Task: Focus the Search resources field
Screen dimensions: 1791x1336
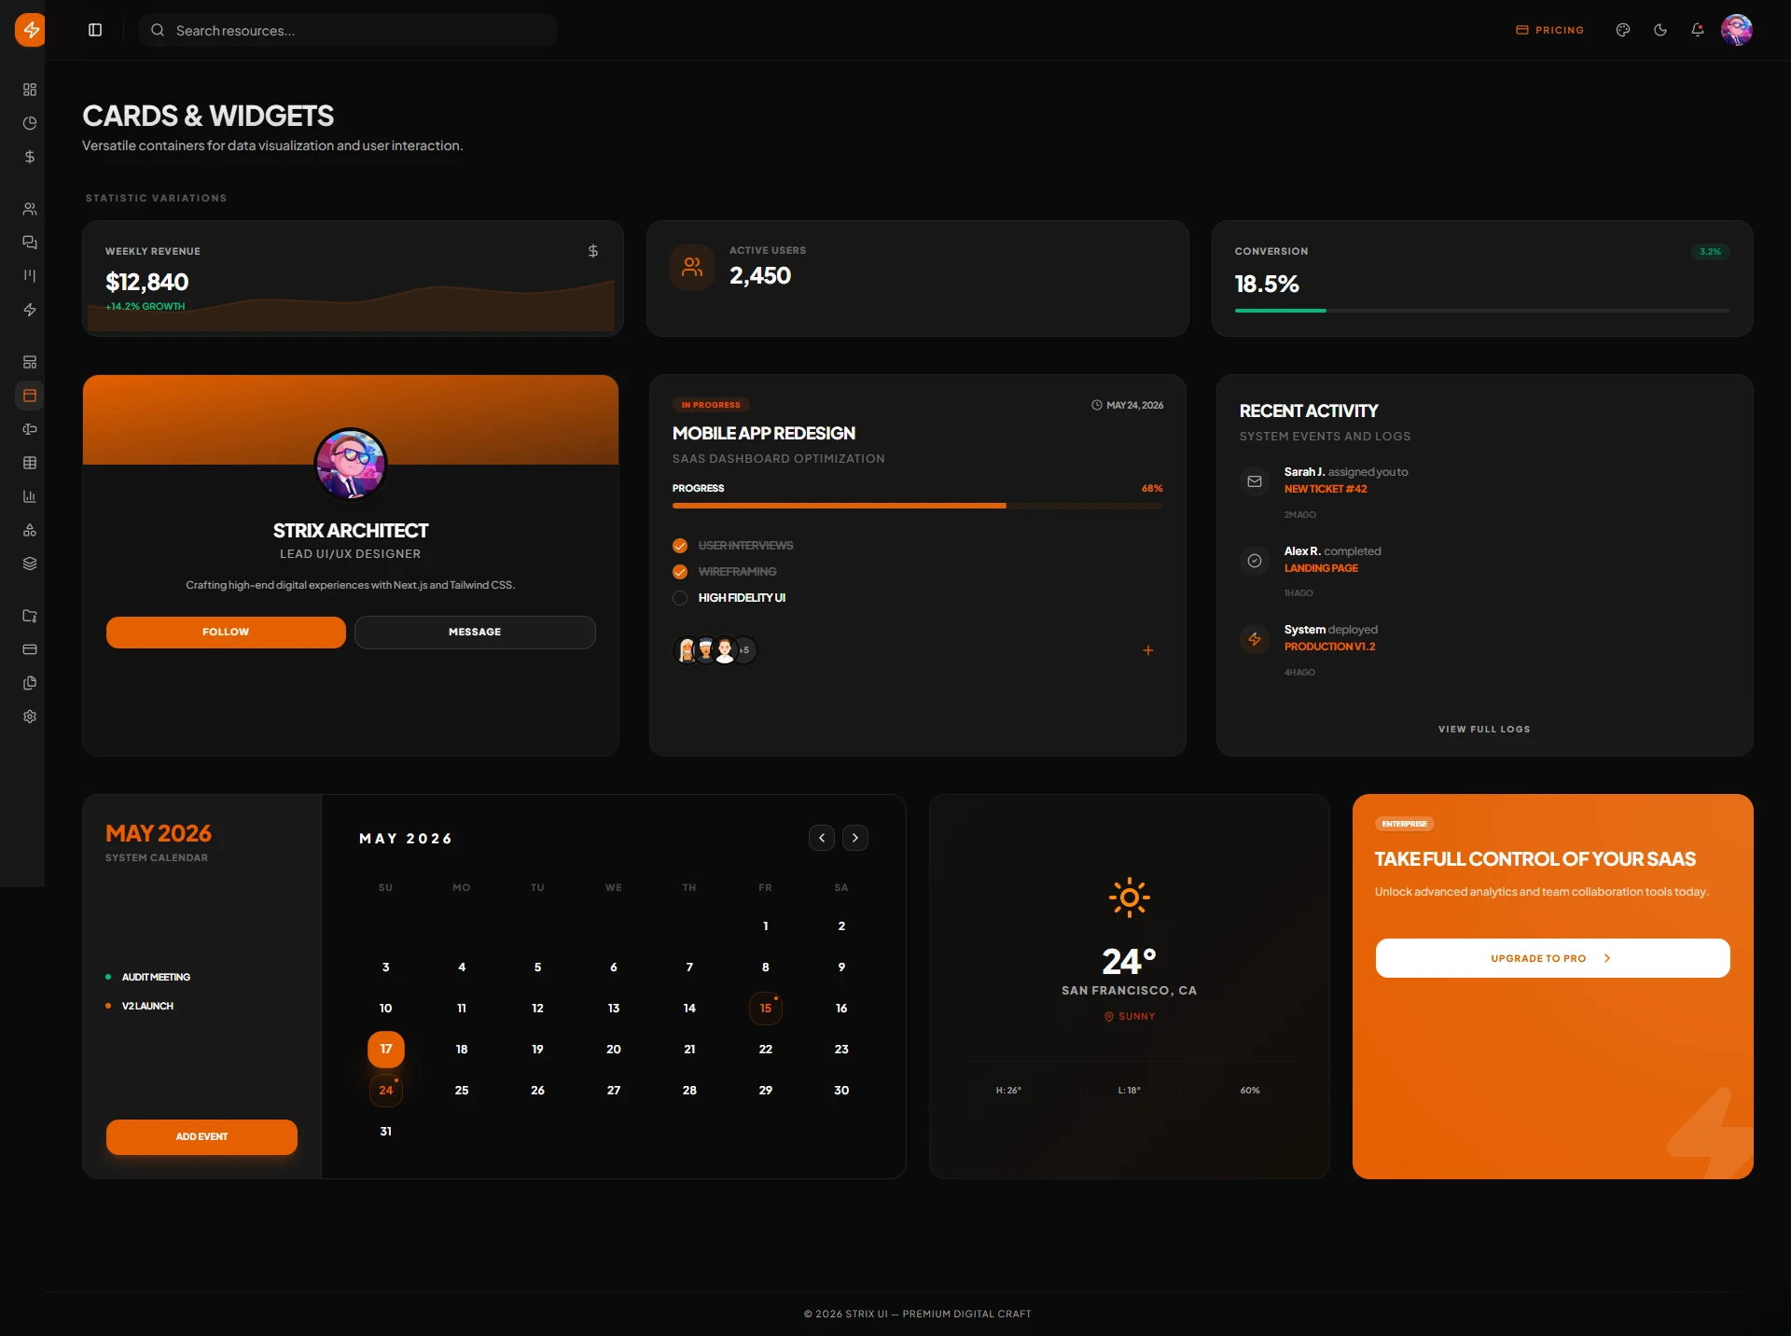Action: coord(348,30)
